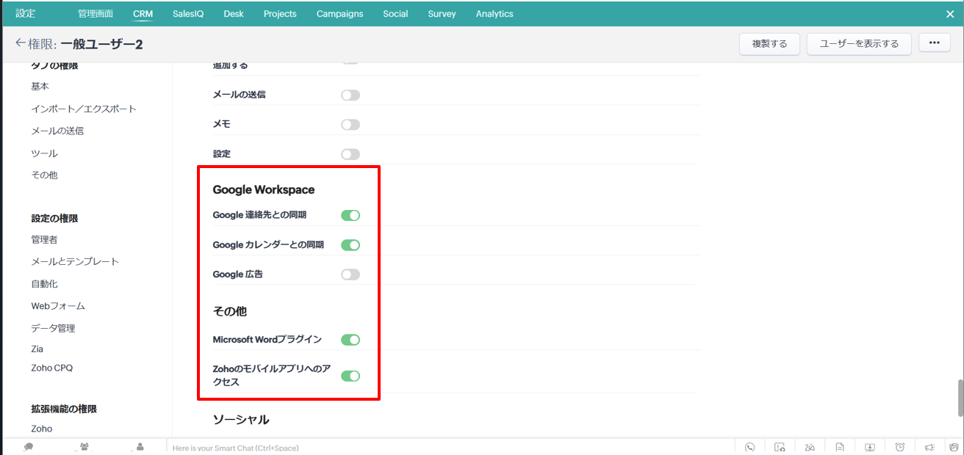Switch to the Analytics tab
Screen dimensions: 964x455
click(494, 14)
